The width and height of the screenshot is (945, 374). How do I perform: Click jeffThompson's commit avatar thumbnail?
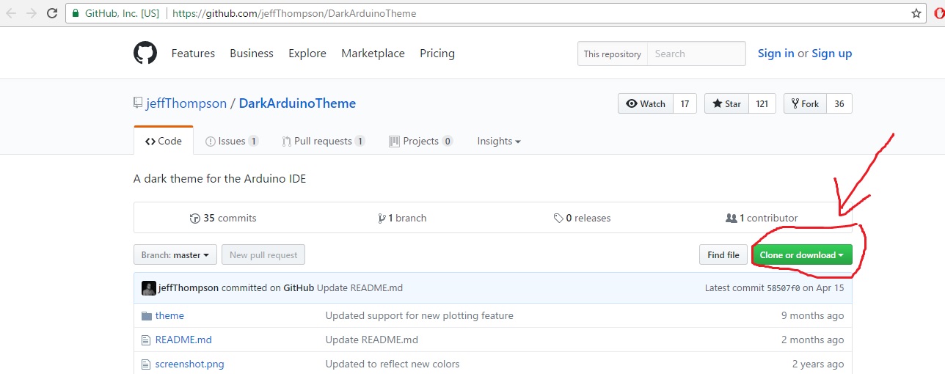(148, 288)
